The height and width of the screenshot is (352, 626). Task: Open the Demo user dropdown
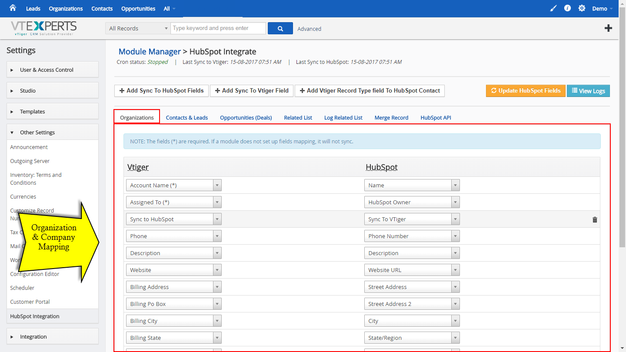tap(603, 9)
